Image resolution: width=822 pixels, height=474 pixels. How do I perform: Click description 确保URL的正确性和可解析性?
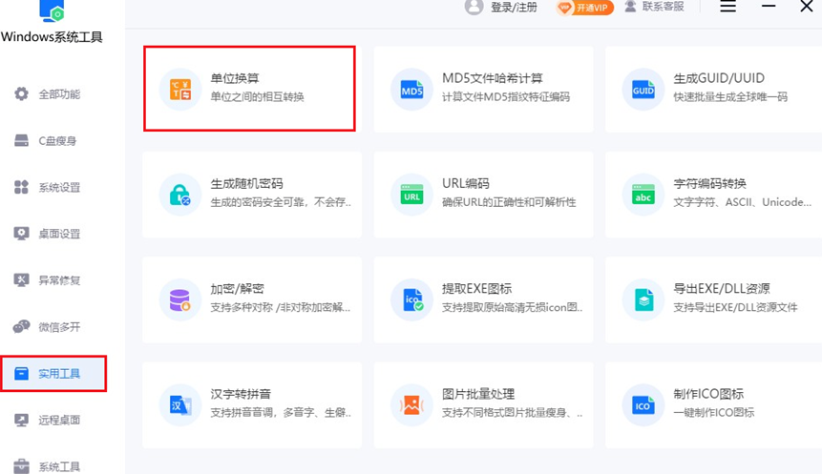(509, 202)
